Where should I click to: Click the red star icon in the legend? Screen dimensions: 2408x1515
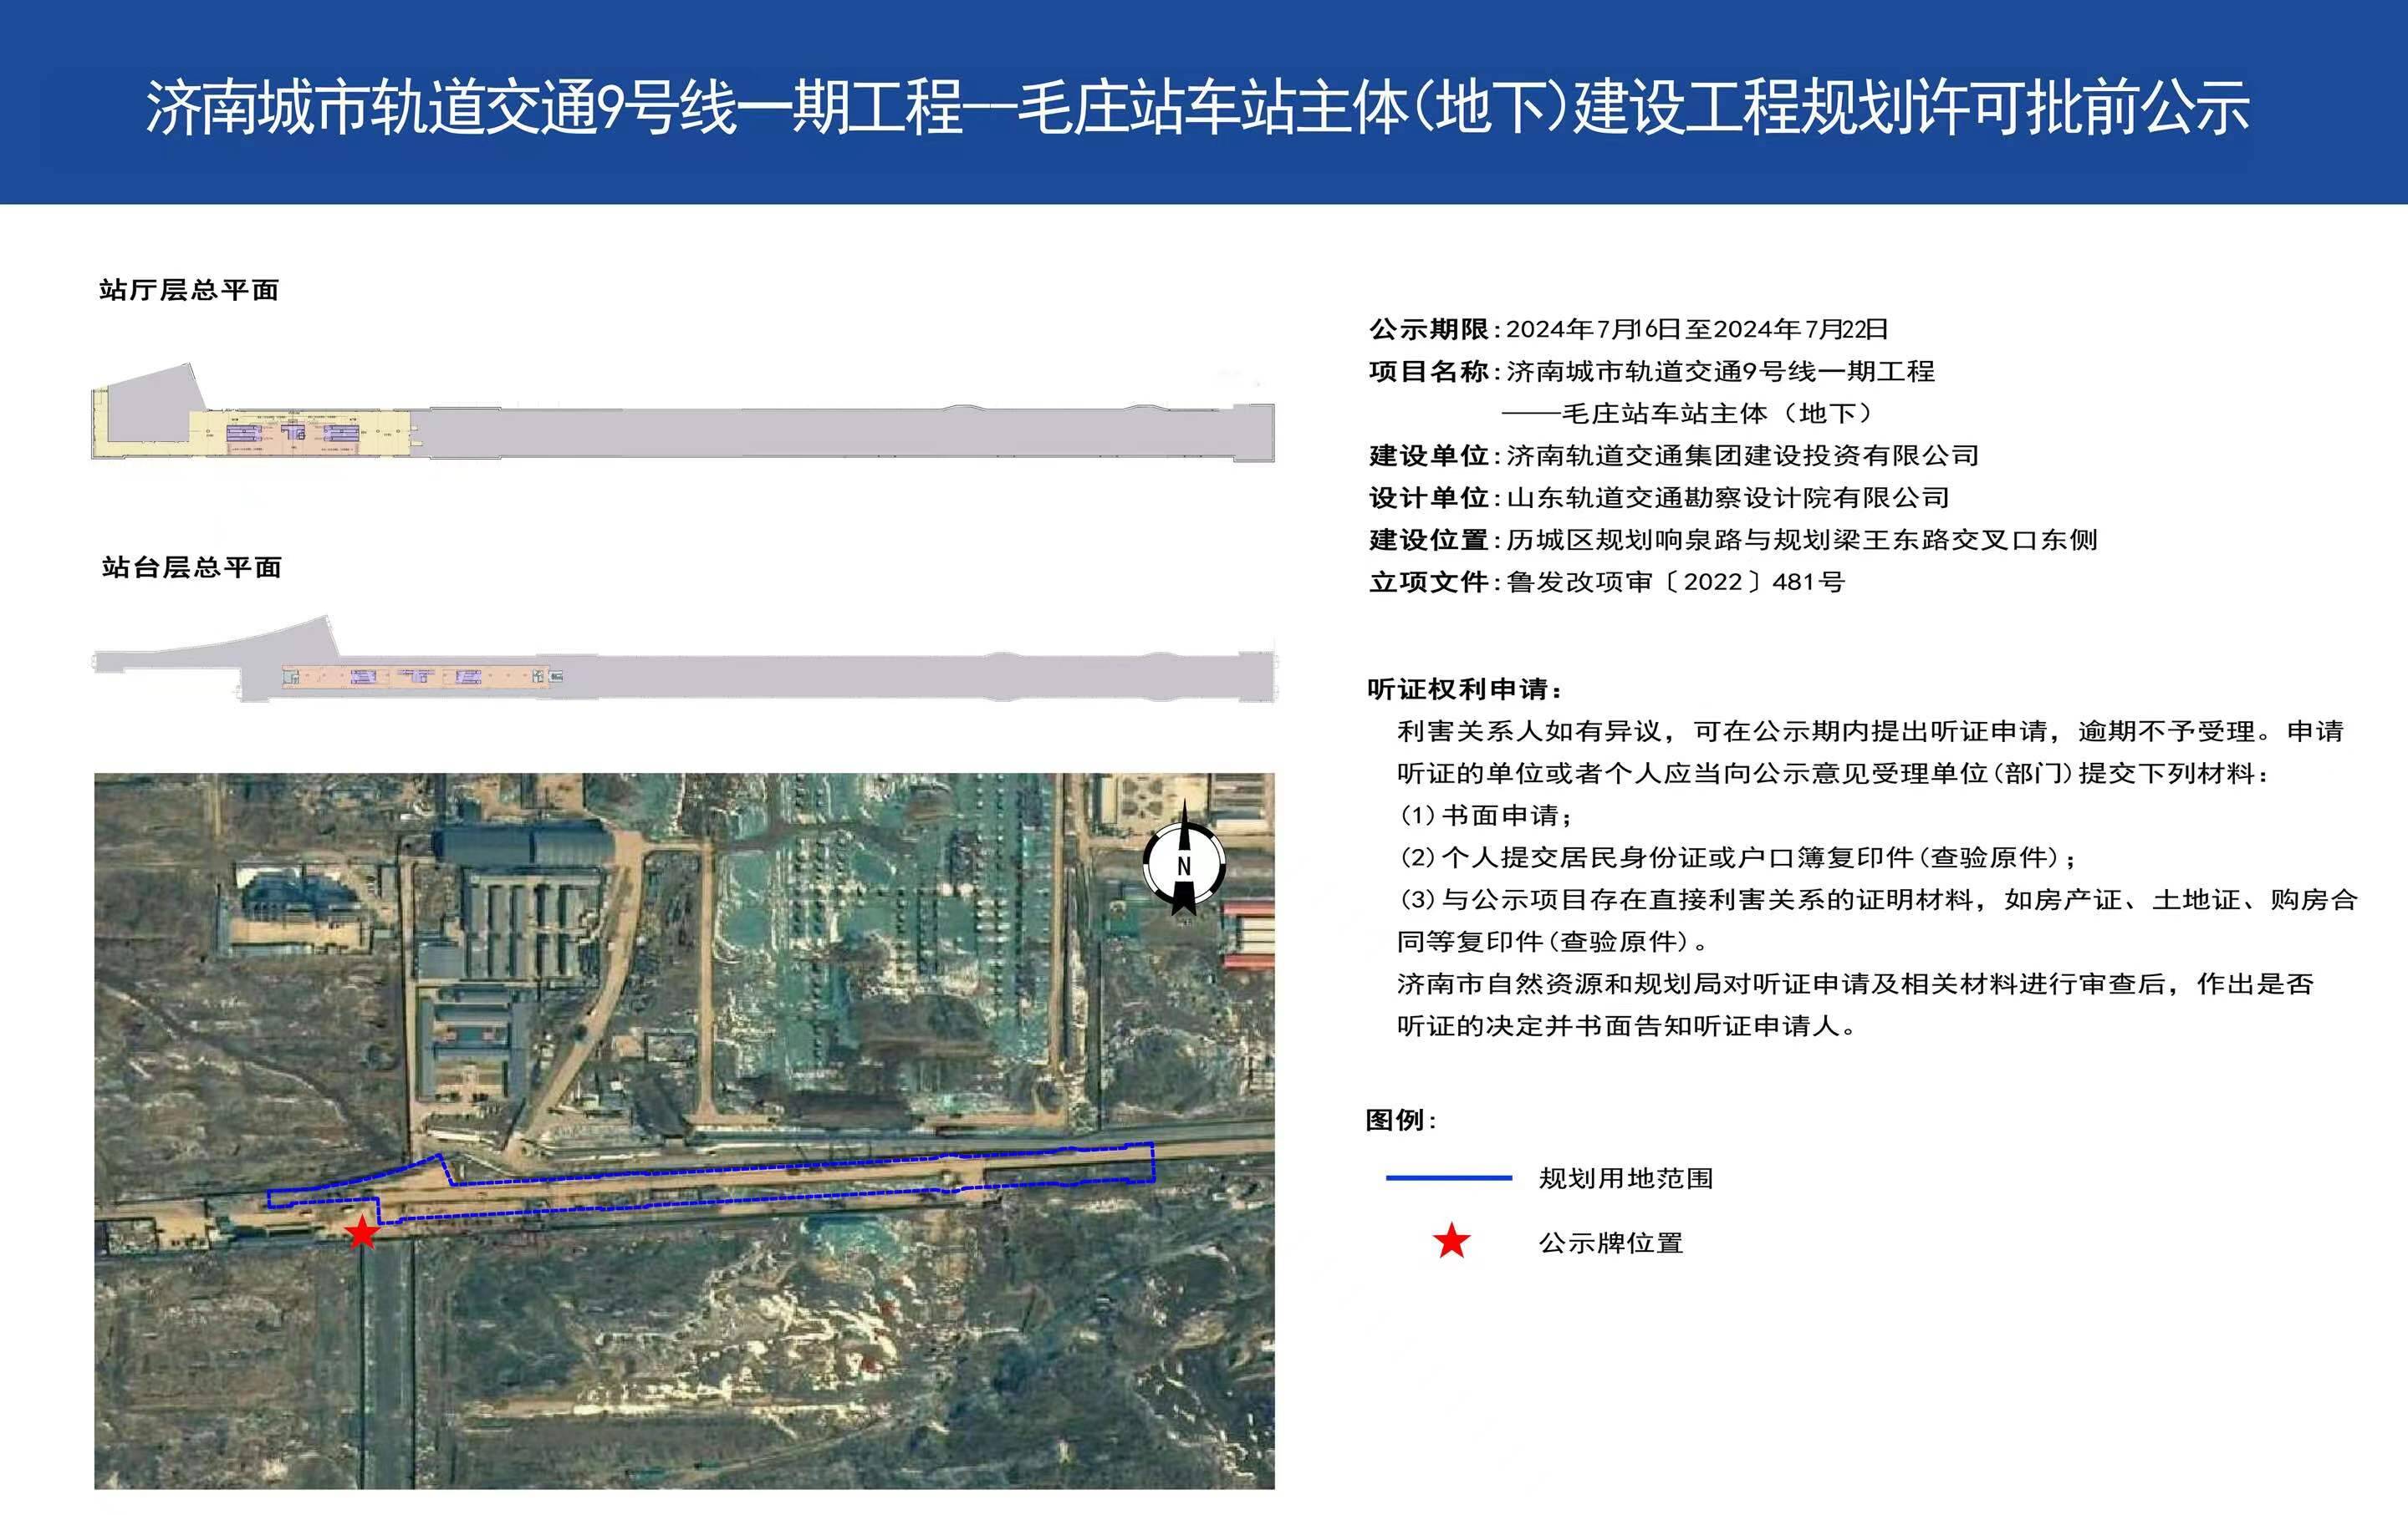(1451, 1241)
